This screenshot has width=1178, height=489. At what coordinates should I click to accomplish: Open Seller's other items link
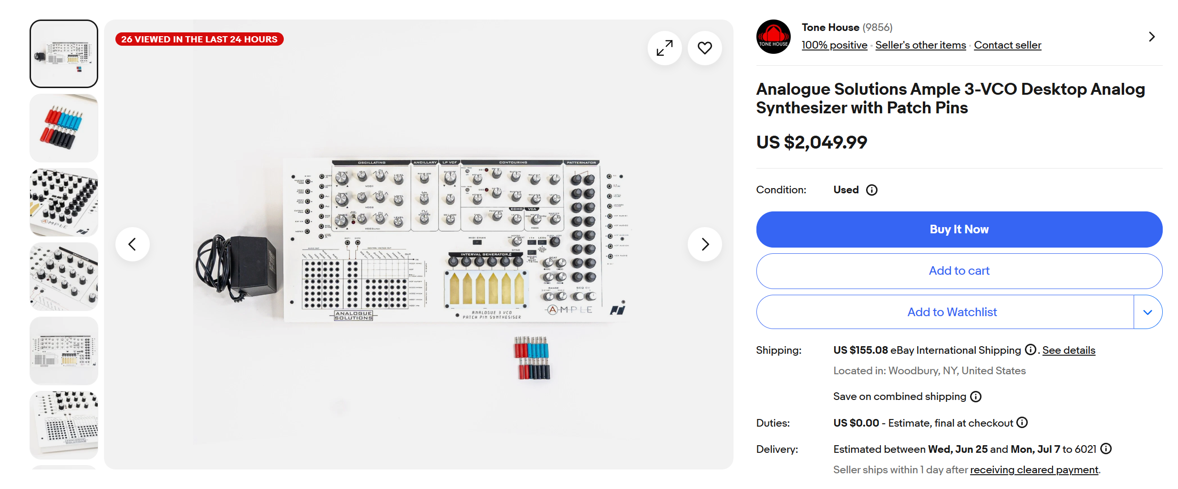tap(920, 45)
